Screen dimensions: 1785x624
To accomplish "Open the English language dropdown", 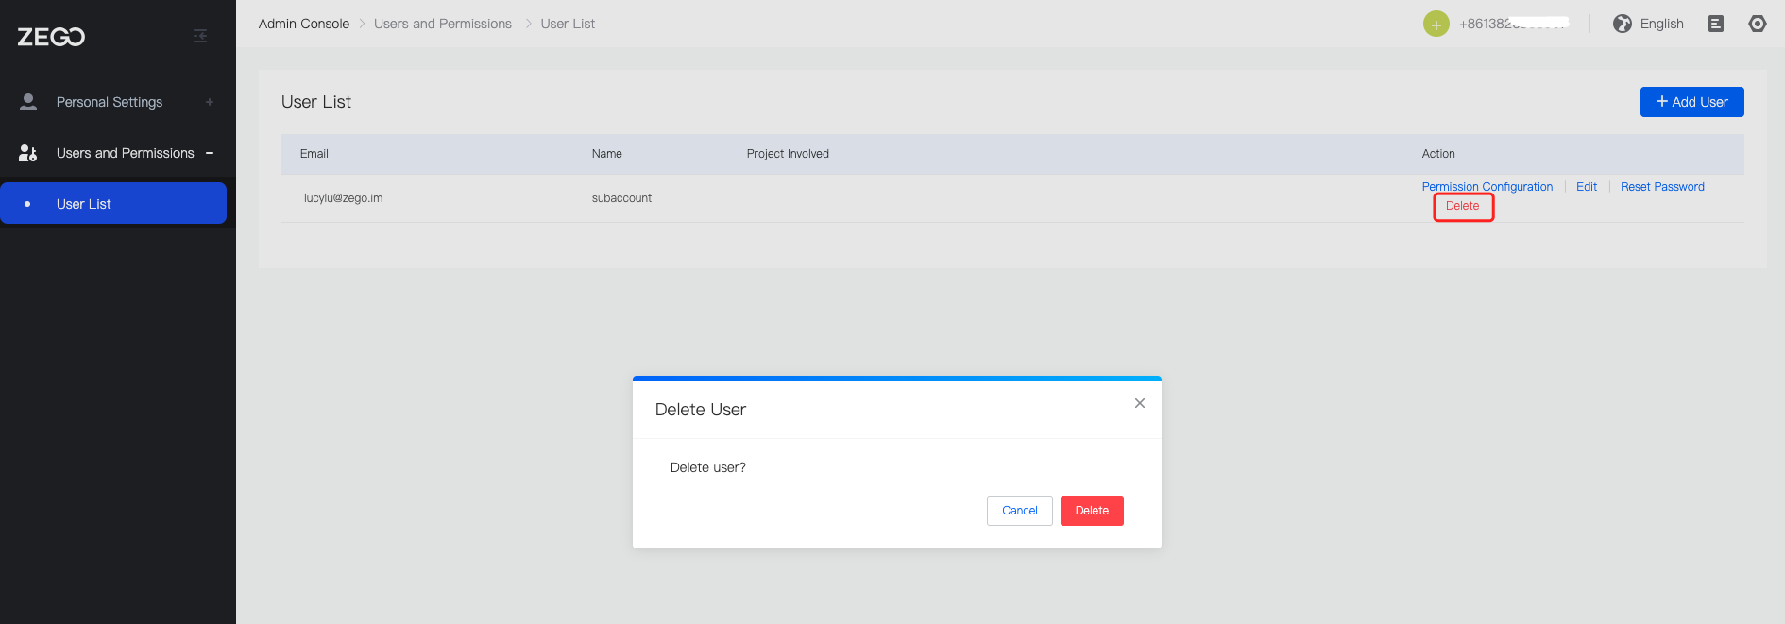I will click(1661, 24).
